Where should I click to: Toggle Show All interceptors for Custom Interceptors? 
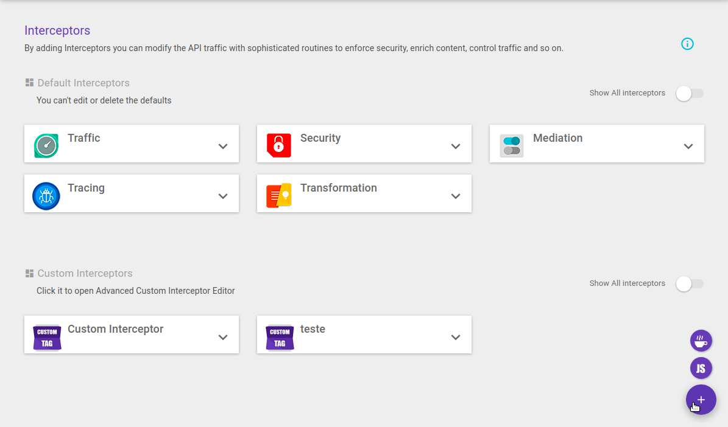click(x=689, y=283)
